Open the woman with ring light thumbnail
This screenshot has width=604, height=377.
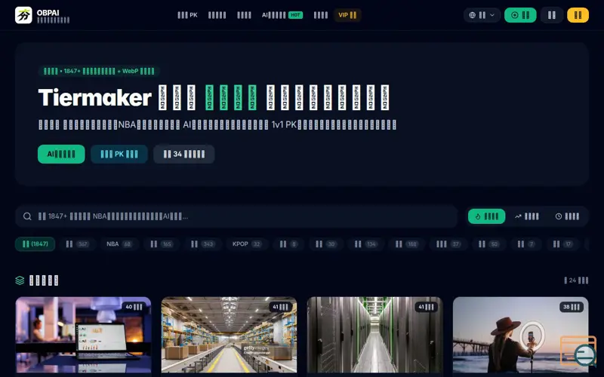click(521, 336)
